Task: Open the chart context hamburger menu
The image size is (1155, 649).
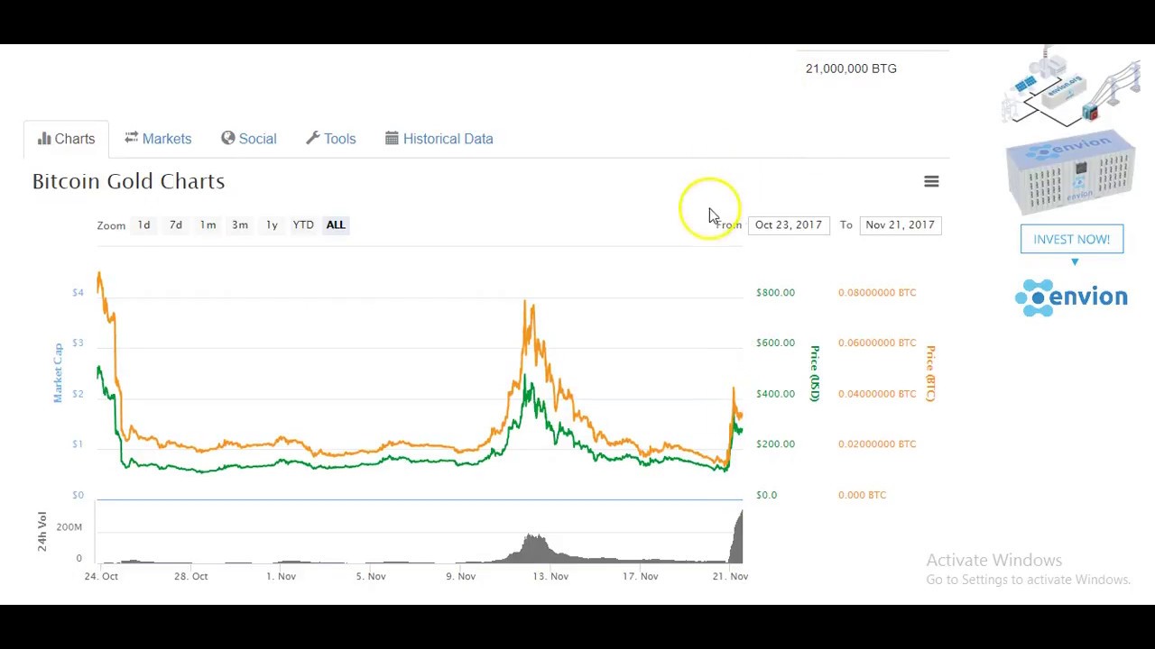Action: pyautogui.click(x=931, y=181)
